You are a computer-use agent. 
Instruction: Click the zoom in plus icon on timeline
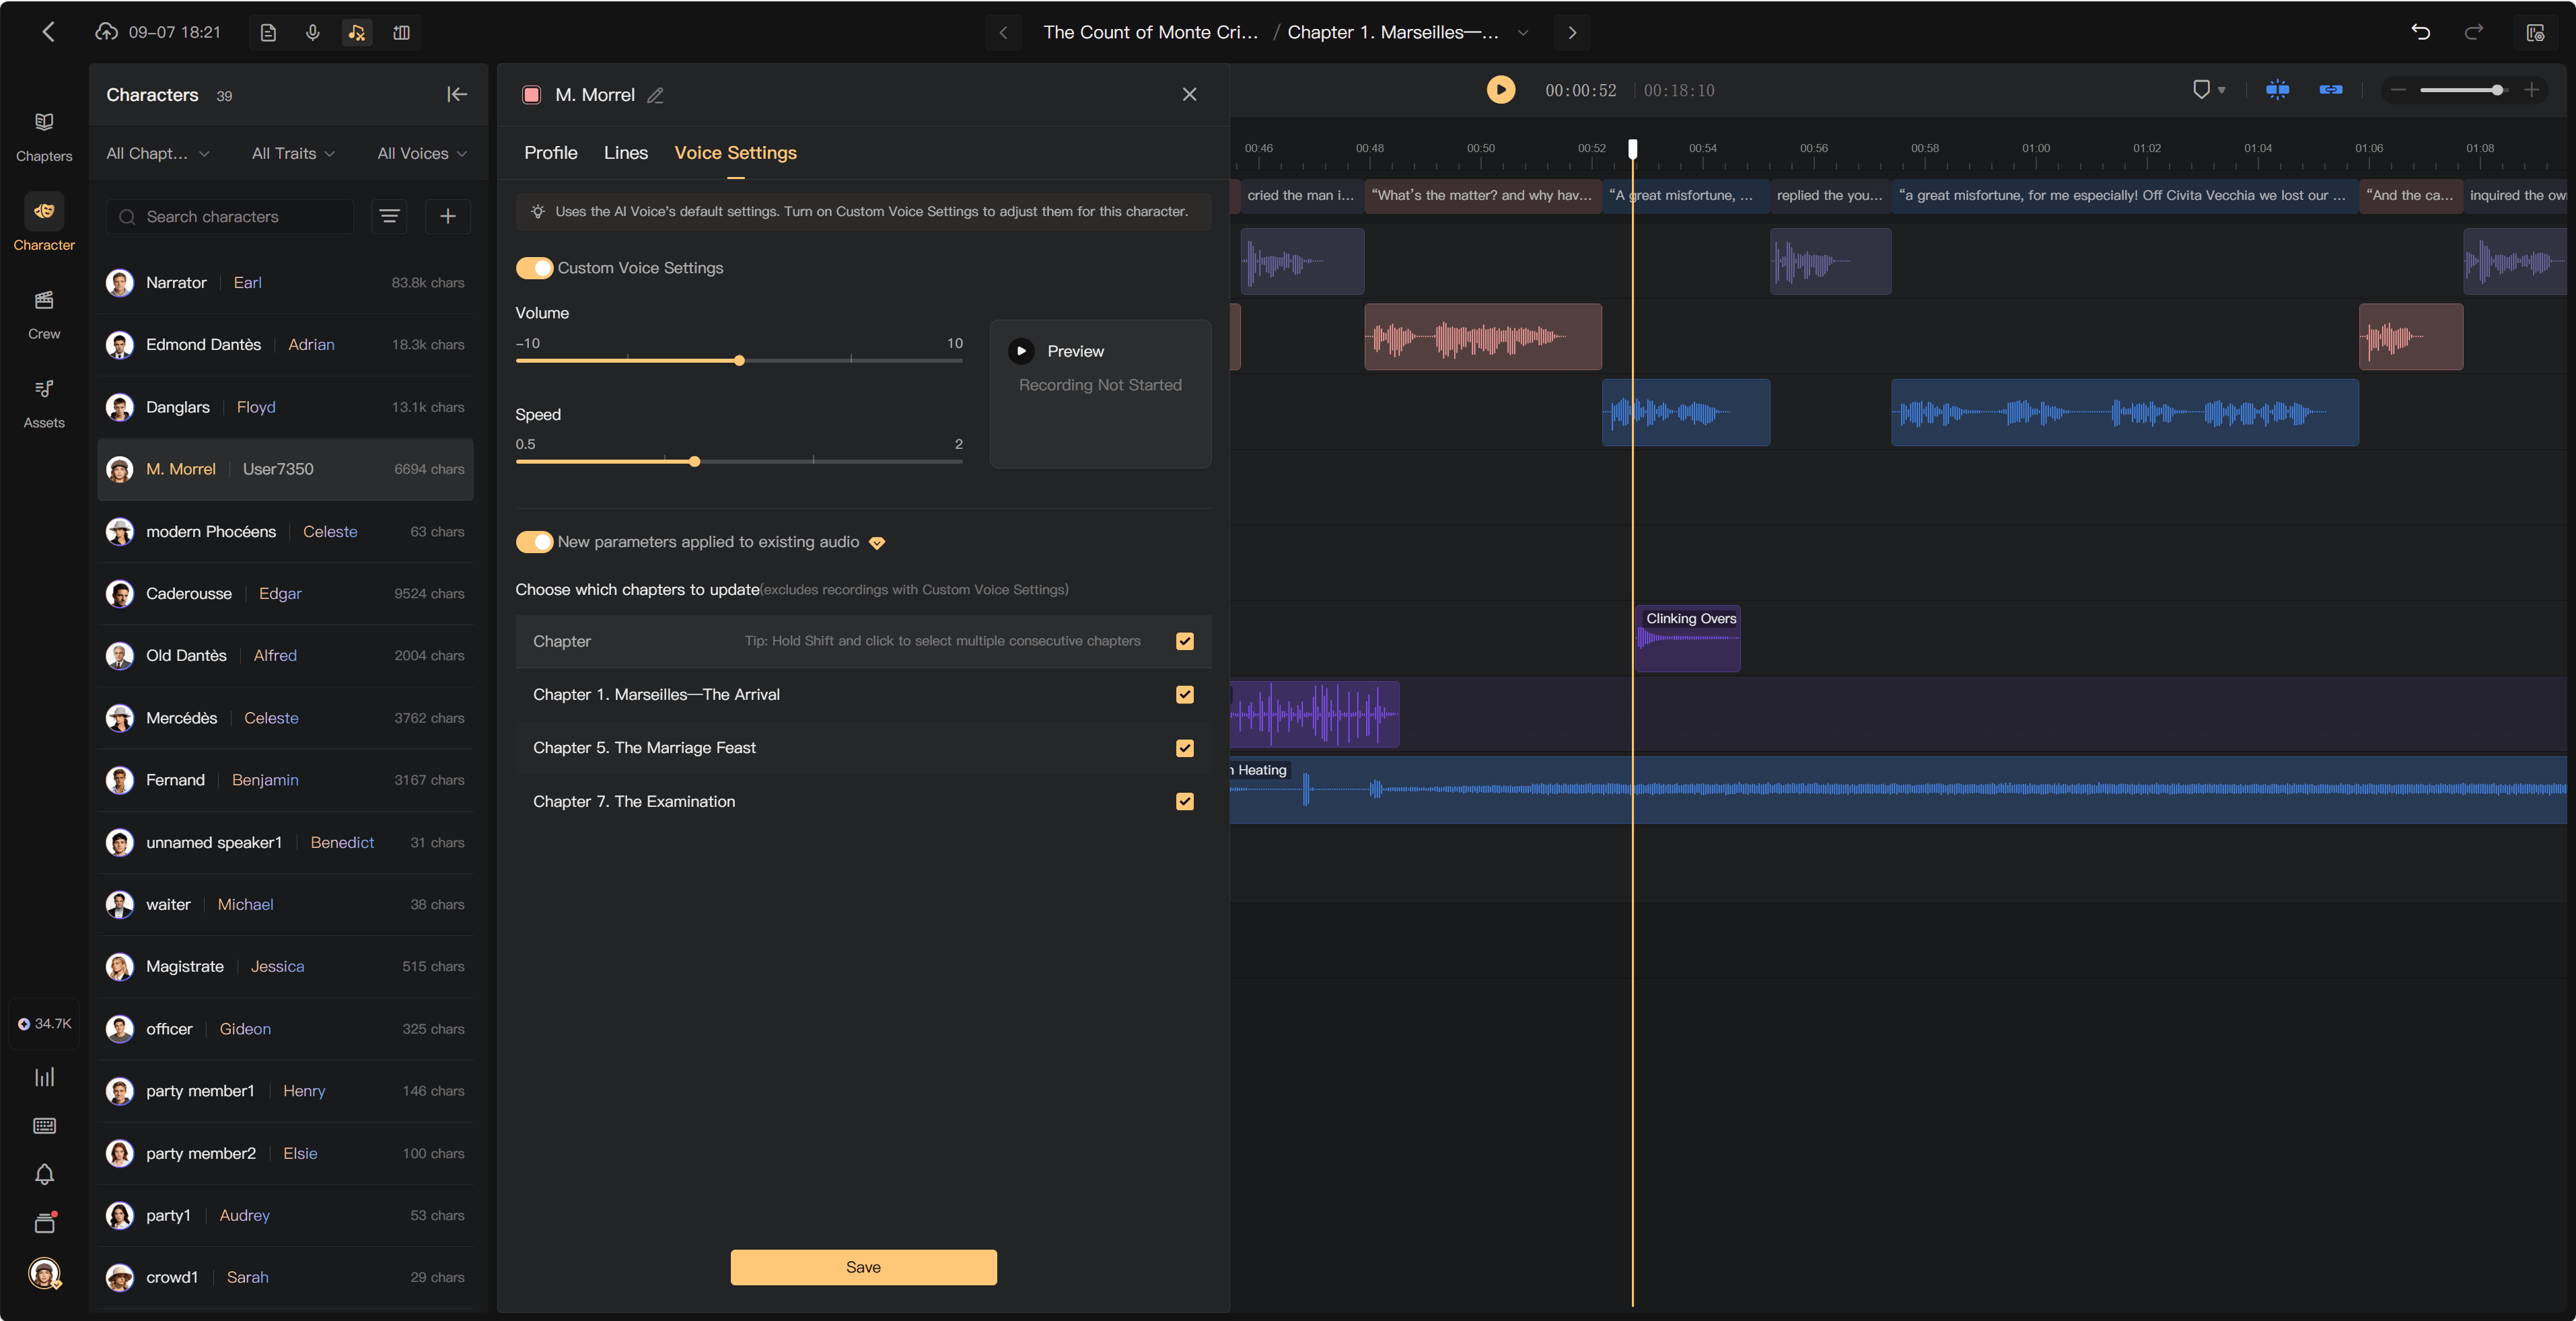point(2532,90)
